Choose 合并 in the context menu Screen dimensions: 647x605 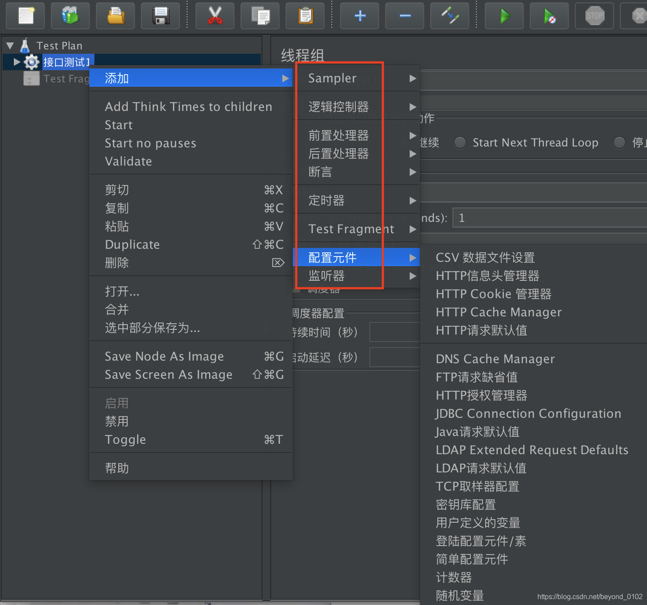pyautogui.click(x=191, y=310)
